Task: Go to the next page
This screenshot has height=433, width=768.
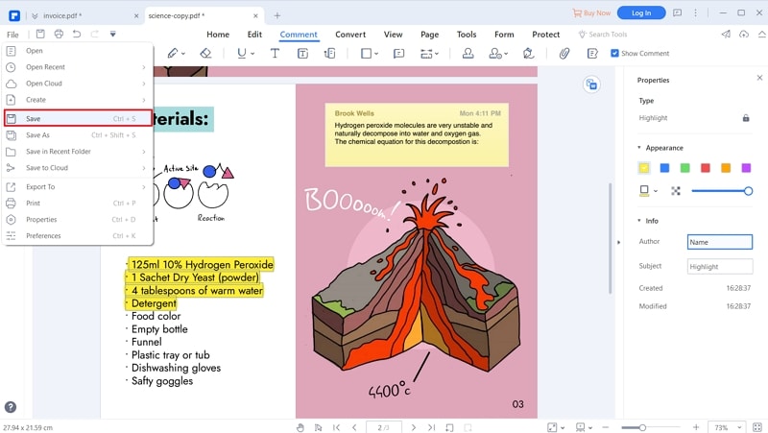Action: pyautogui.click(x=414, y=427)
